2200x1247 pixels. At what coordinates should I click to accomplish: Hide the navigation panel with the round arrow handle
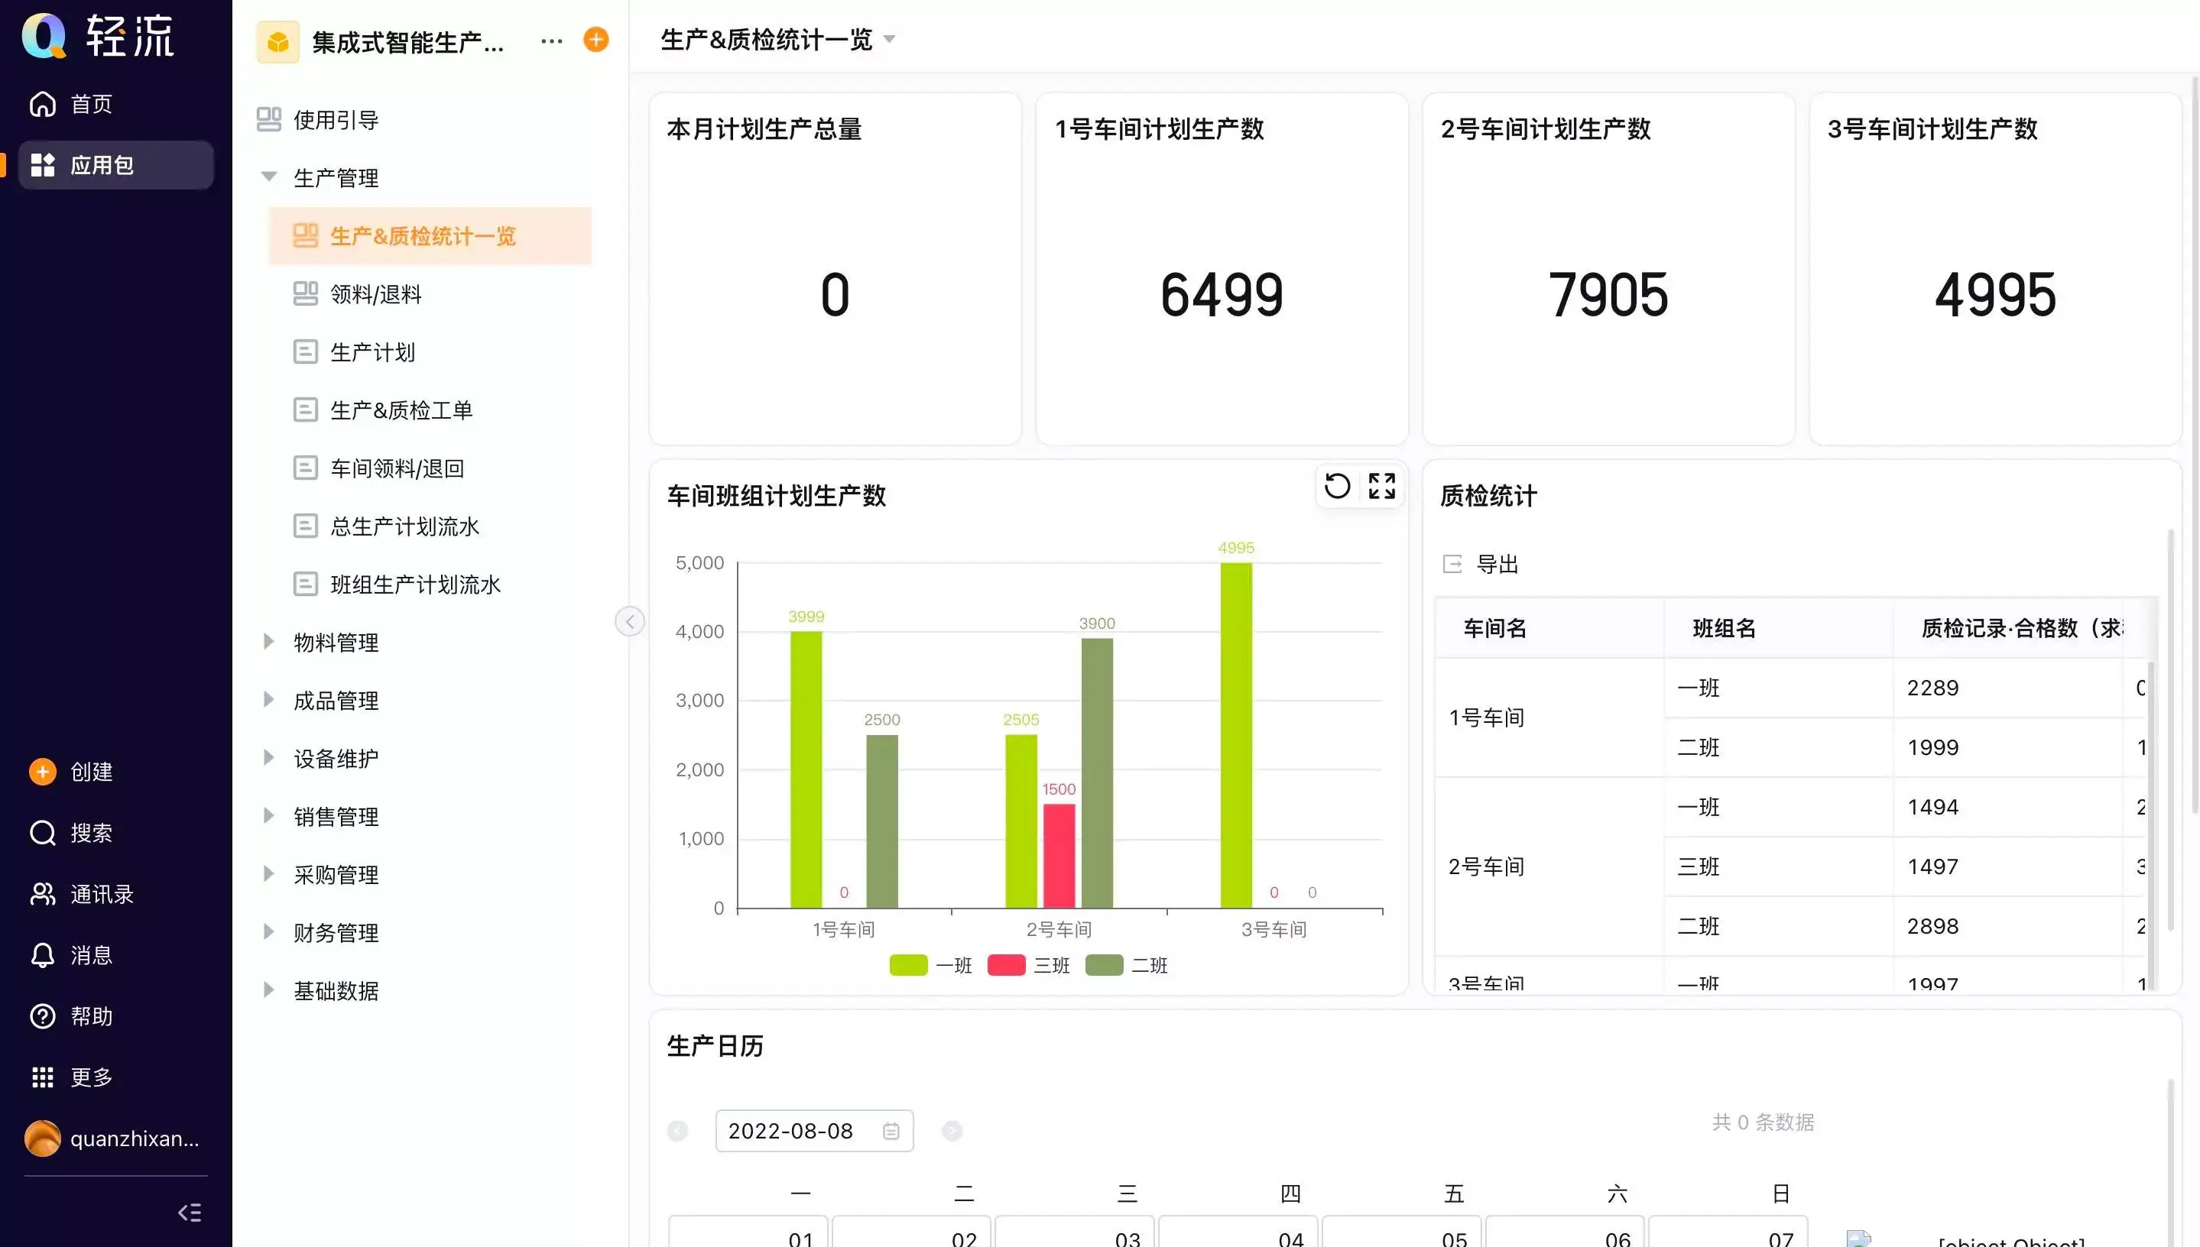click(x=630, y=621)
